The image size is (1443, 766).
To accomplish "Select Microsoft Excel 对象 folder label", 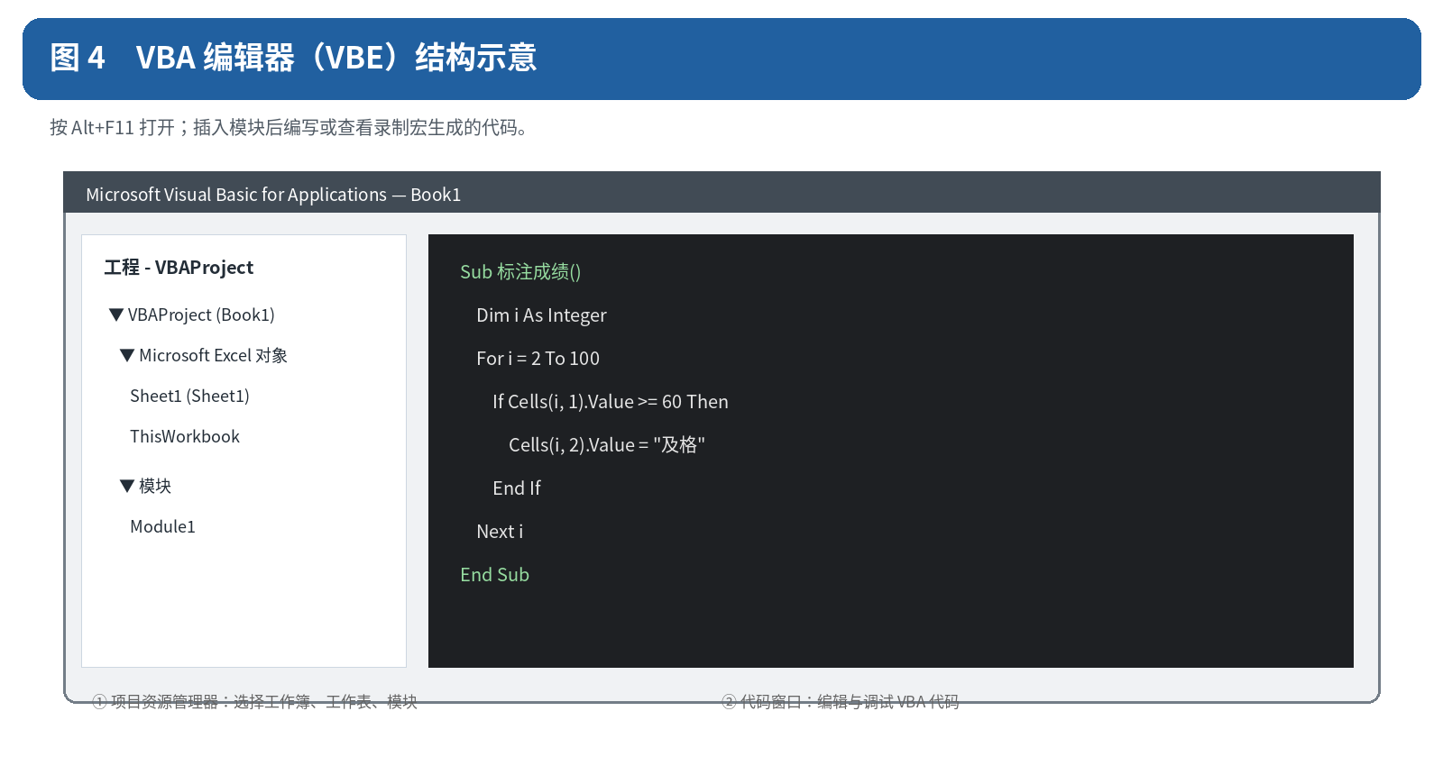I will [x=213, y=355].
